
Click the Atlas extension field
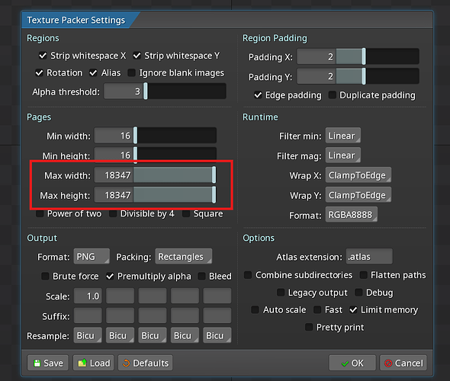(369, 256)
